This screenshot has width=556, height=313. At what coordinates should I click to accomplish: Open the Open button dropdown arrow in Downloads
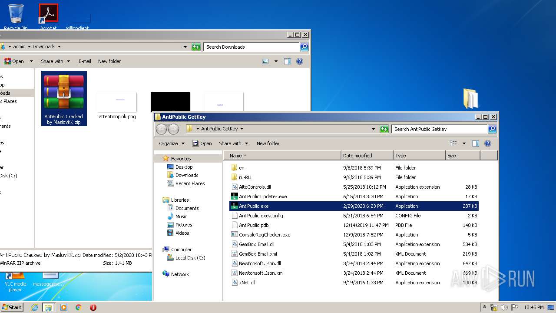tap(31, 61)
